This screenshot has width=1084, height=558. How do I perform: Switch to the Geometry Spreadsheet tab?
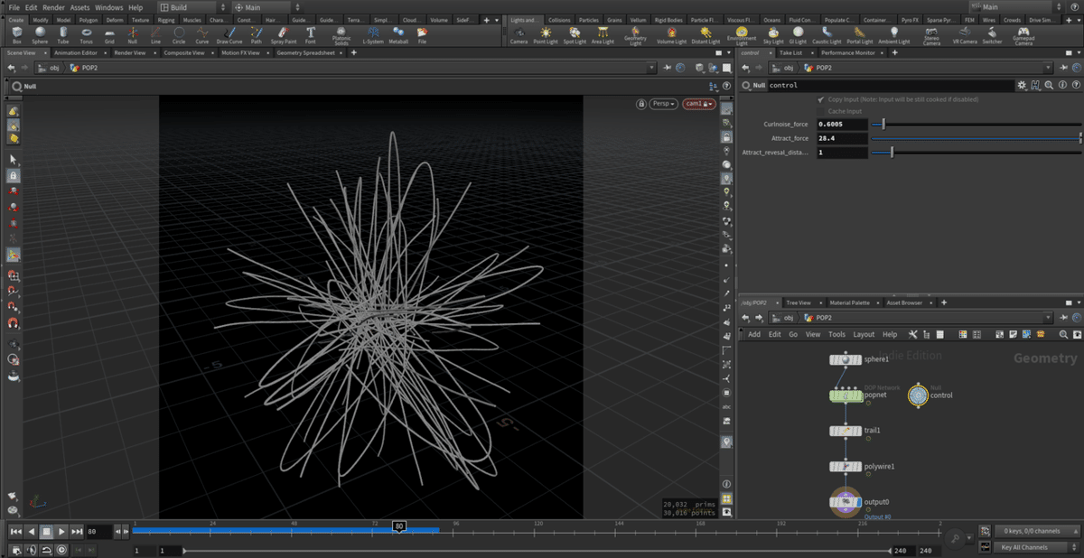click(306, 53)
